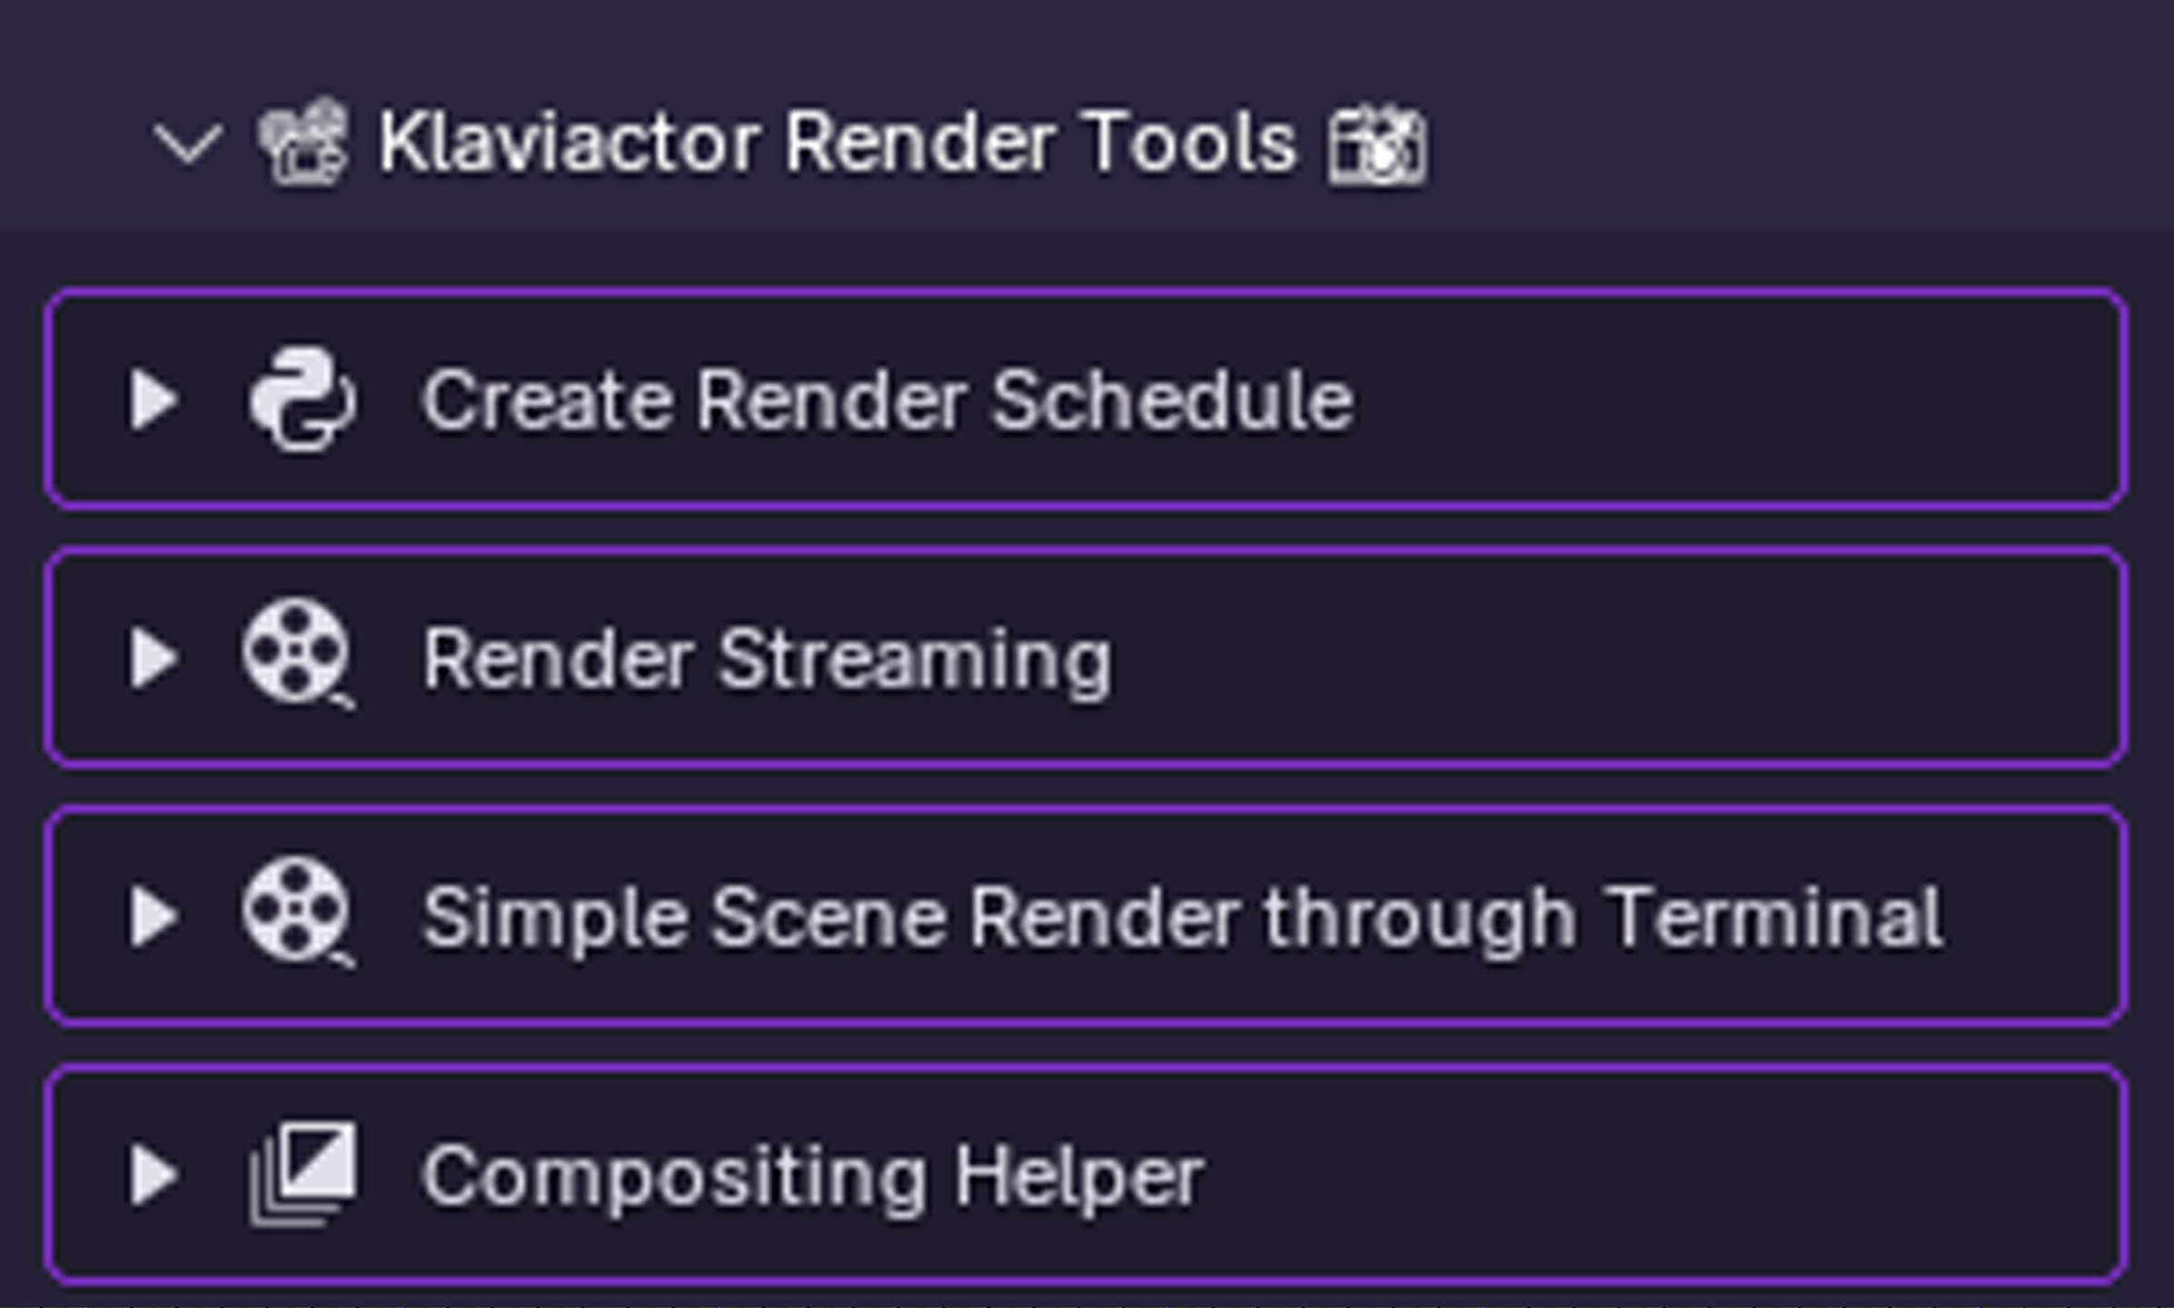The width and height of the screenshot is (2174, 1308).
Task: Click the Python script icon on Create Render Schedule
Action: (x=303, y=400)
